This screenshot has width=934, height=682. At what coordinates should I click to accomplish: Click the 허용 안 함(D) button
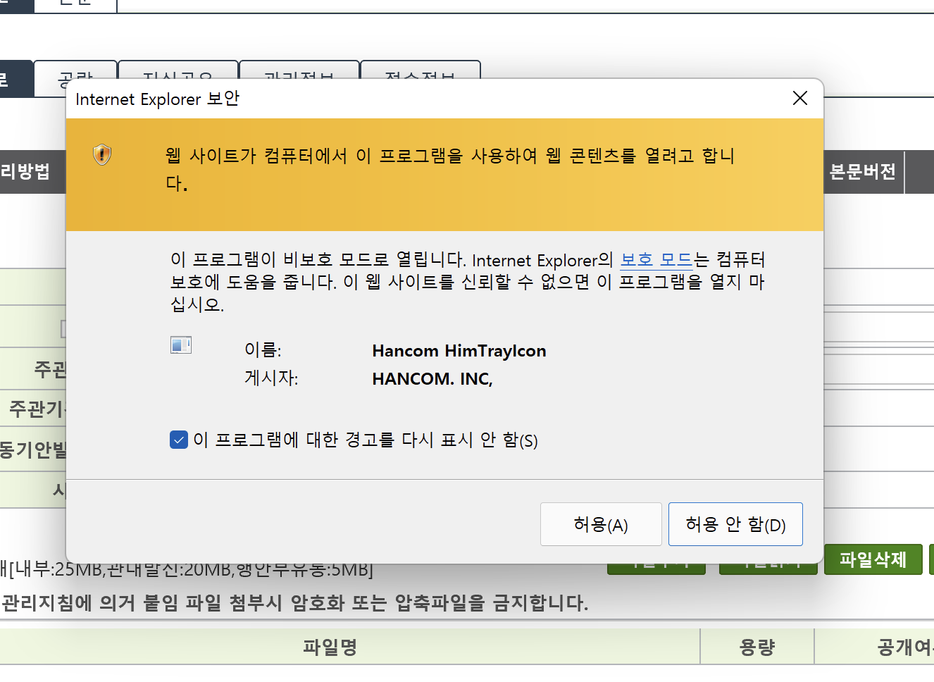(x=735, y=524)
